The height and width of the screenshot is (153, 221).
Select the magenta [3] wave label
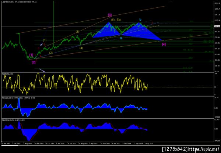pyautogui.click(x=110, y=15)
